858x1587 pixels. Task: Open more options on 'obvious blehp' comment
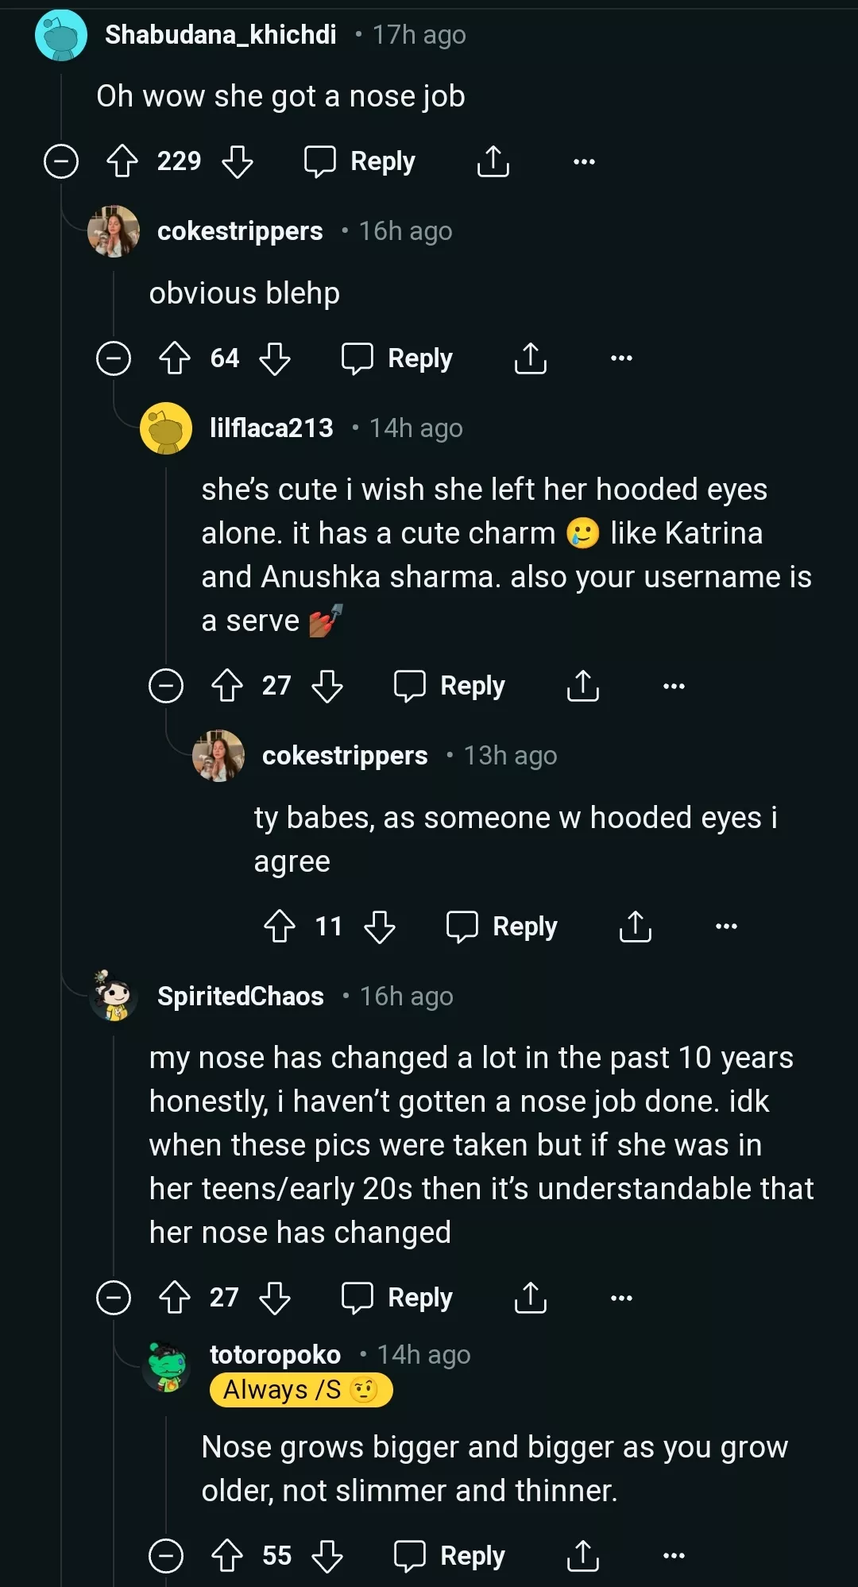coord(621,358)
